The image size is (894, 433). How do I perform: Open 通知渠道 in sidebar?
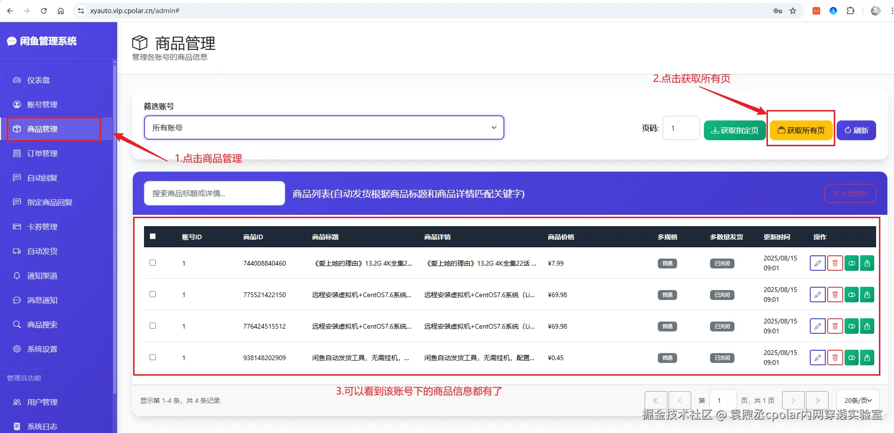[x=56, y=276]
